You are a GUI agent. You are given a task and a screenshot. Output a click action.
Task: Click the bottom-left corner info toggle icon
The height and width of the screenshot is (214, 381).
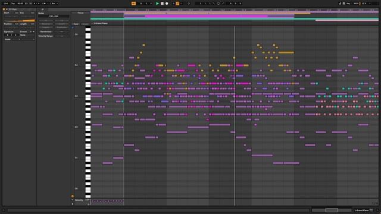[4, 210]
